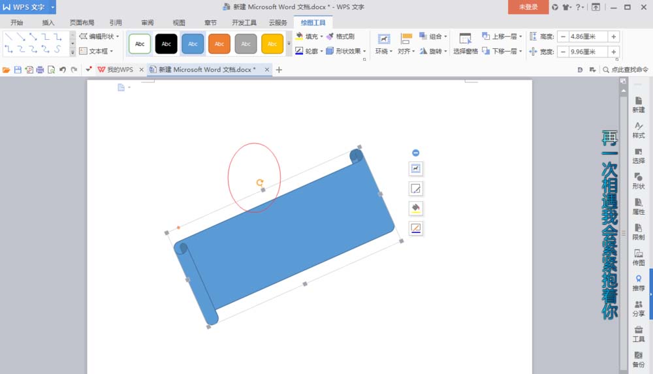Screen dimensions: 653x374
Task: Click the 未登录 login button
Action: (528, 7)
